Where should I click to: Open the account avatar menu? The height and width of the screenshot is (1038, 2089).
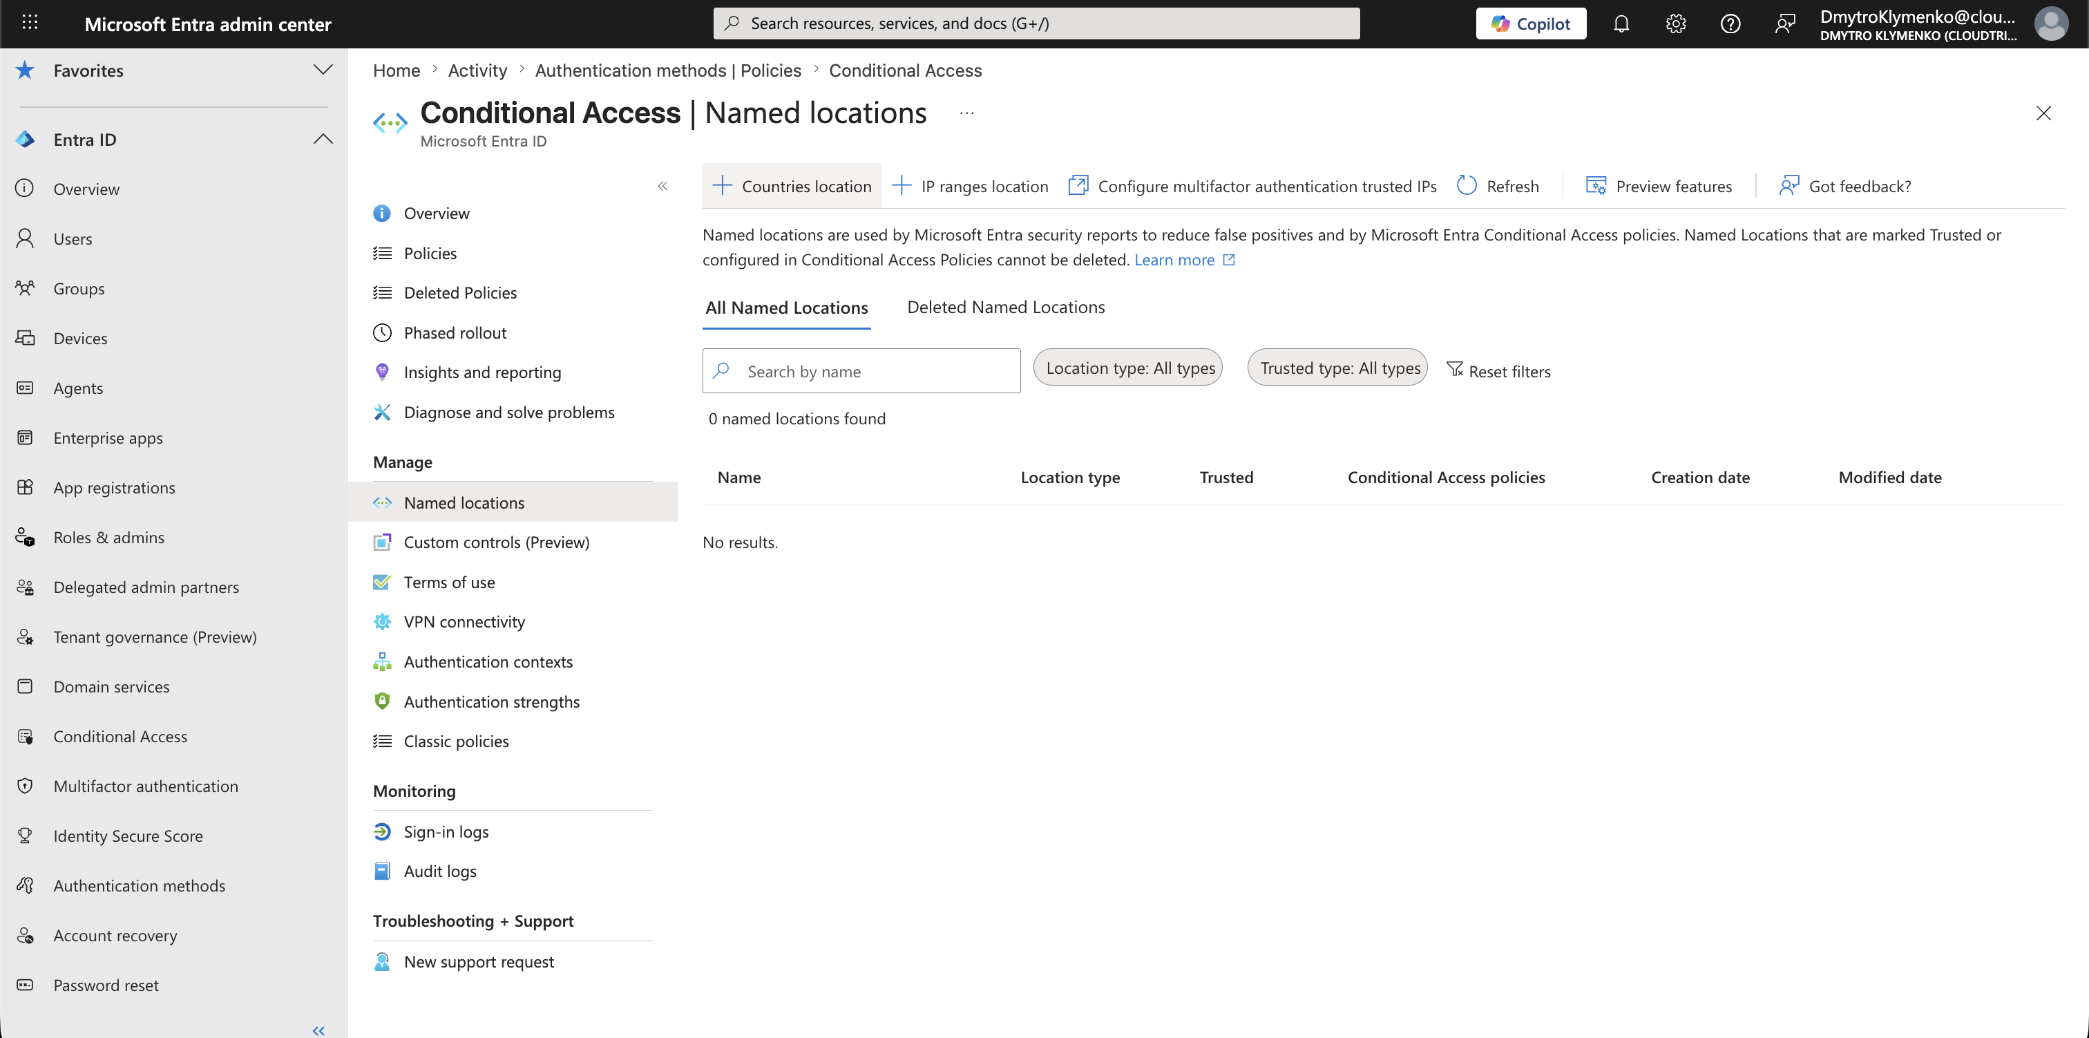click(2051, 23)
